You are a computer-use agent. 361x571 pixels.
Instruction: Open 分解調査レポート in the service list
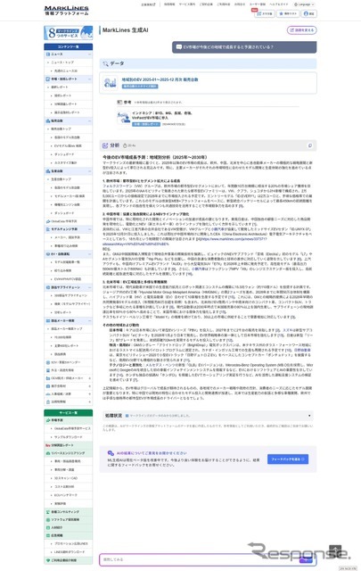[62, 445]
